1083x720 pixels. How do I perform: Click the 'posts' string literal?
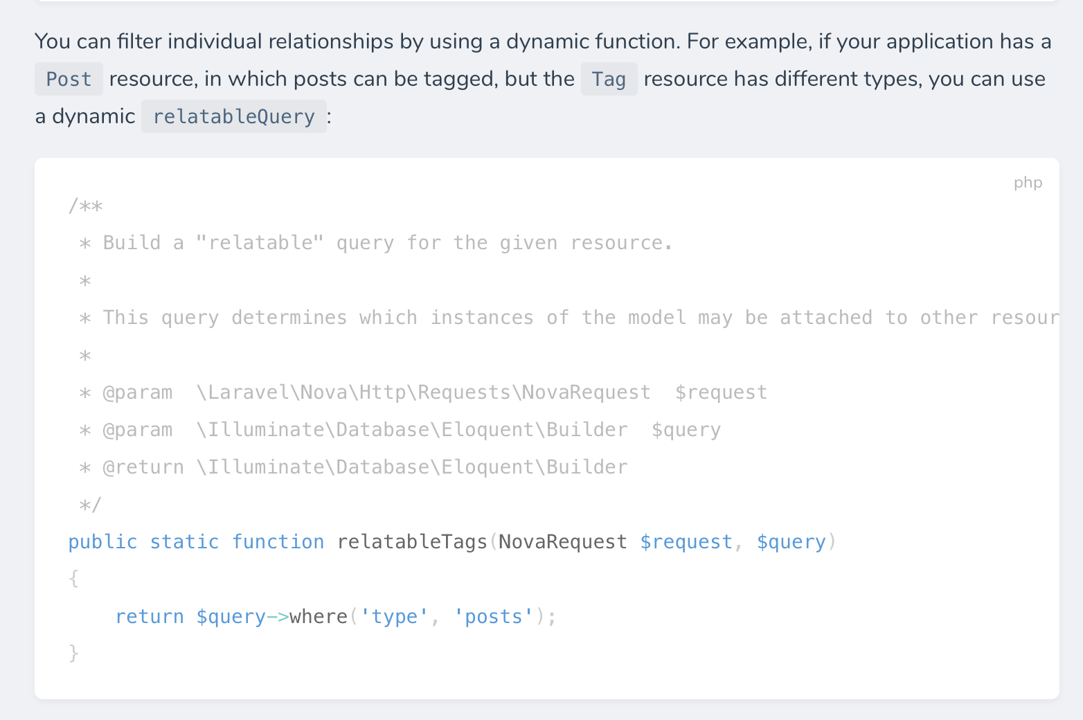coord(494,616)
